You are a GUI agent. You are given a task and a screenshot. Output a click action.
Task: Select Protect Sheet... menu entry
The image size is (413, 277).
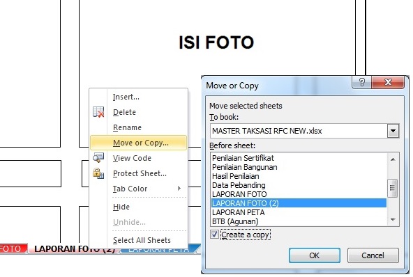click(x=140, y=173)
